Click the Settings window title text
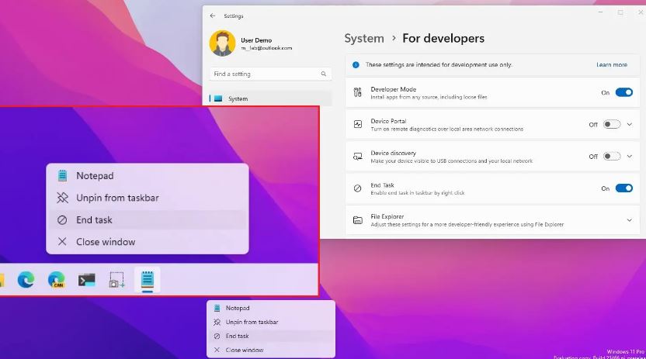 pyautogui.click(x=234, y=16)
